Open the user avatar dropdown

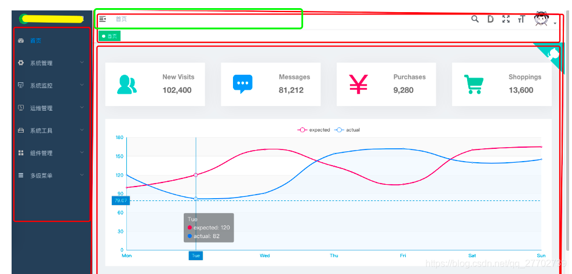(x=545, y=20)
